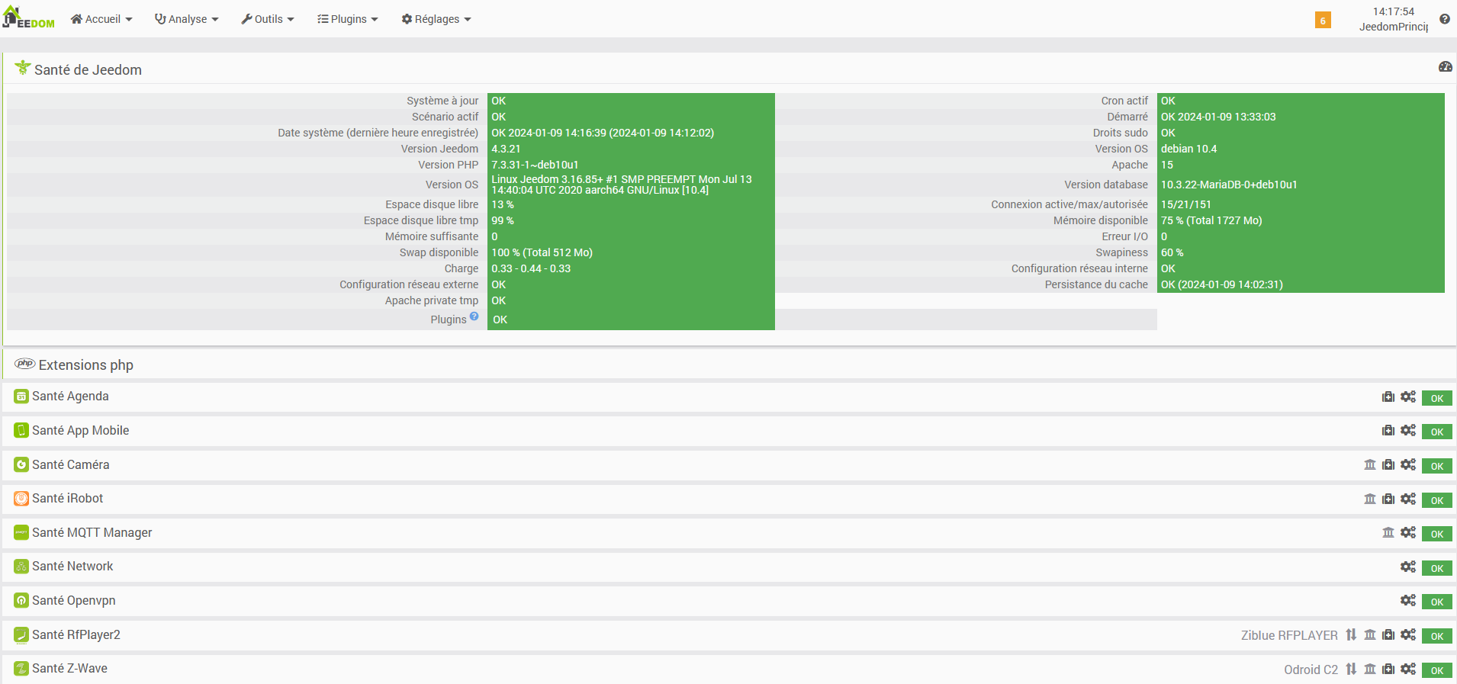Image resolution: width=1457 pixels, height=684 pixels.
Task: Open the Outils menu
Action: pos(268,19)
